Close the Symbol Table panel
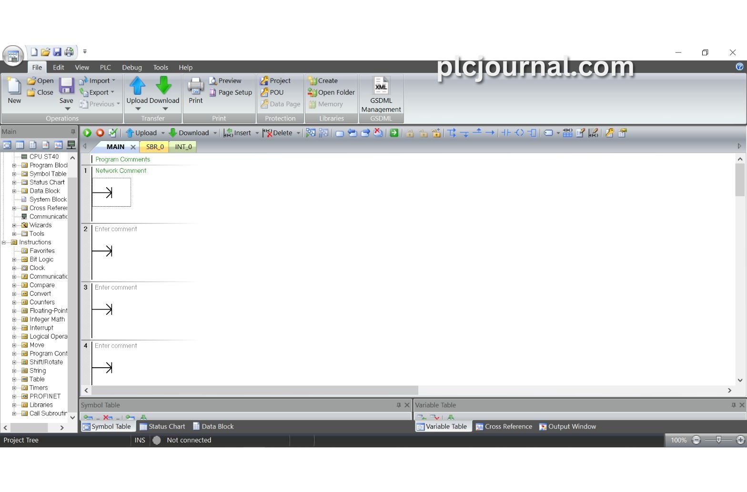This screenshot has width=747, height=492. tap(407, 405)
